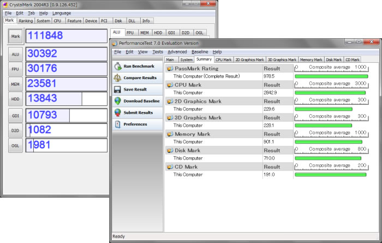382x243 pixels.
Task: Open the Advanced menu in PerformanceTest
Action: point(177,52)
